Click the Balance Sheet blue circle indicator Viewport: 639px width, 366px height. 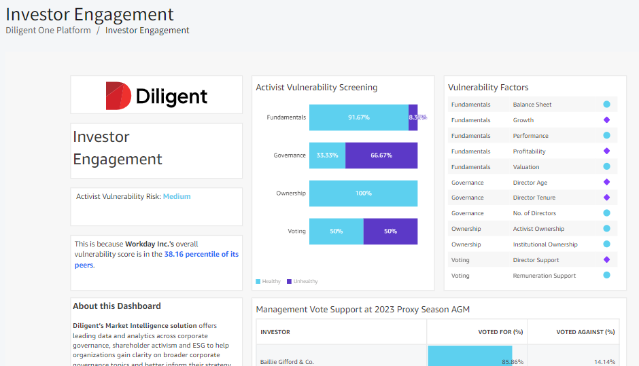(x=606, y=105)
